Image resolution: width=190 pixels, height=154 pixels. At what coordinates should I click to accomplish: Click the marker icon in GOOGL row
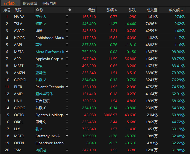(x=67, y=80)
